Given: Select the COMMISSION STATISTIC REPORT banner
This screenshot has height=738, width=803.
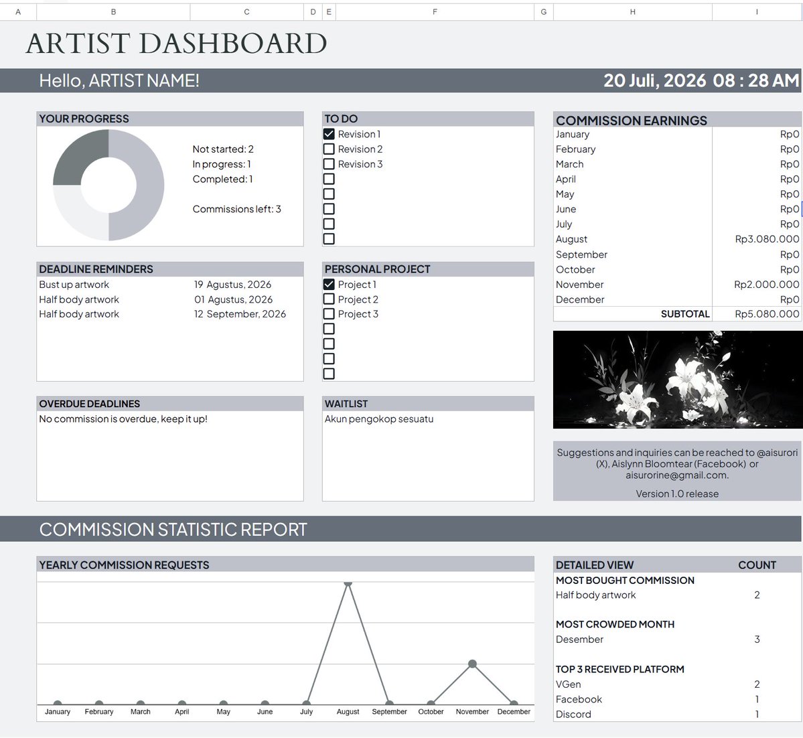Looking at the screenshot, I should point(400,529).
